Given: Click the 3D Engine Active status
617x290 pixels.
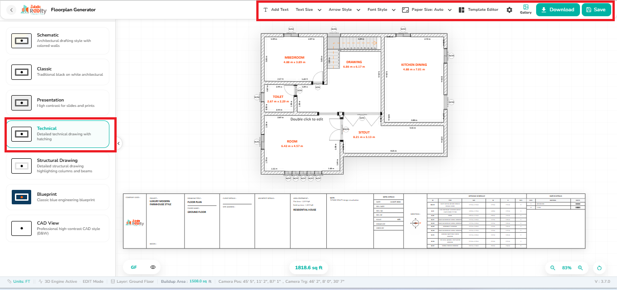Looking at the screenshot, I should [x=58, y=281].
